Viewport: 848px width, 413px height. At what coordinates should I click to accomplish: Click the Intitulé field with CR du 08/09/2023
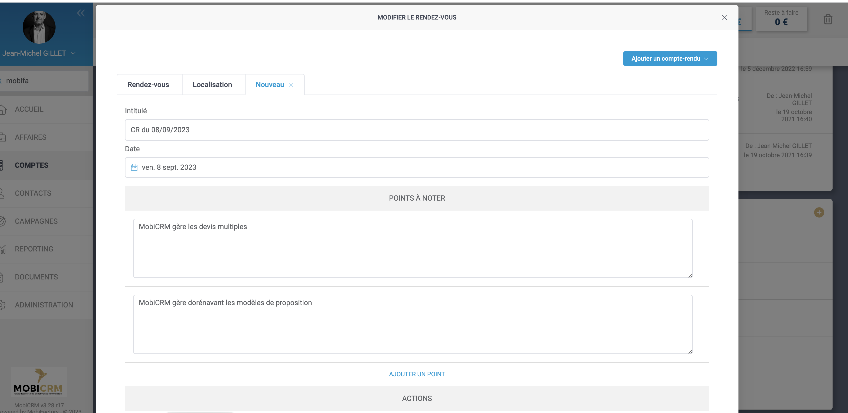[417, 130]
